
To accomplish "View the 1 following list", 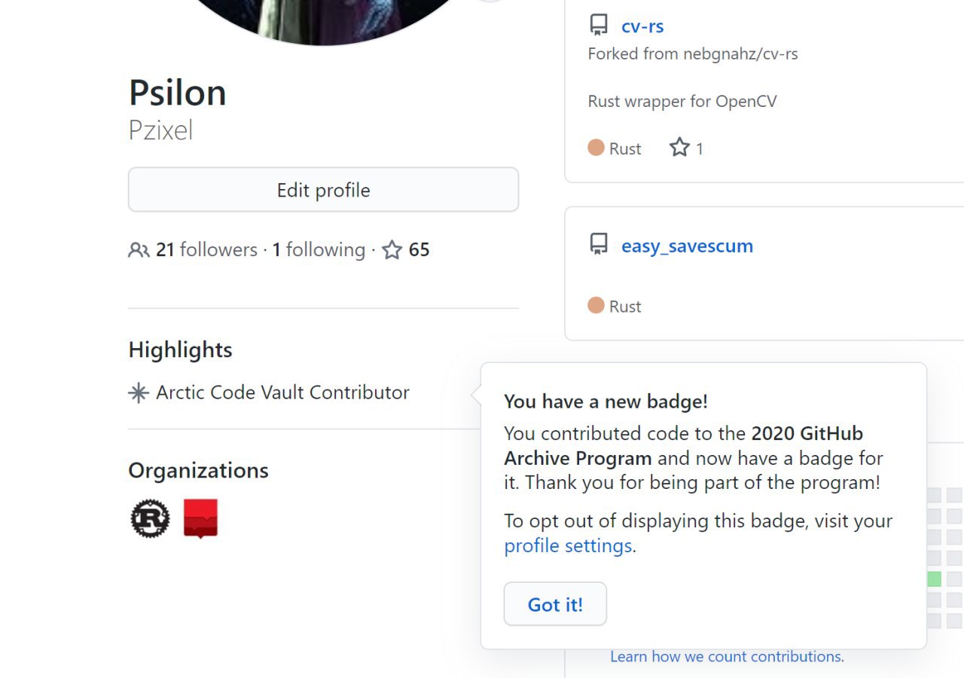I will (x=319, y=250).
